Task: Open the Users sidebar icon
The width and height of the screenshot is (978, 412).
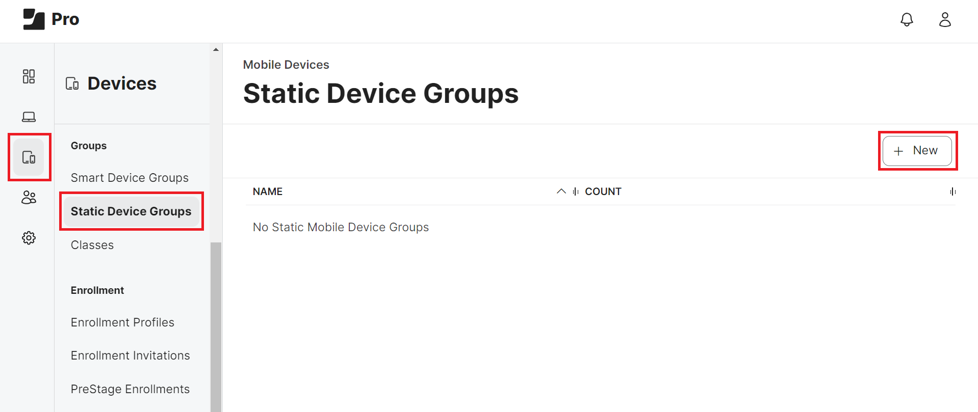Action: coord(29,198)
